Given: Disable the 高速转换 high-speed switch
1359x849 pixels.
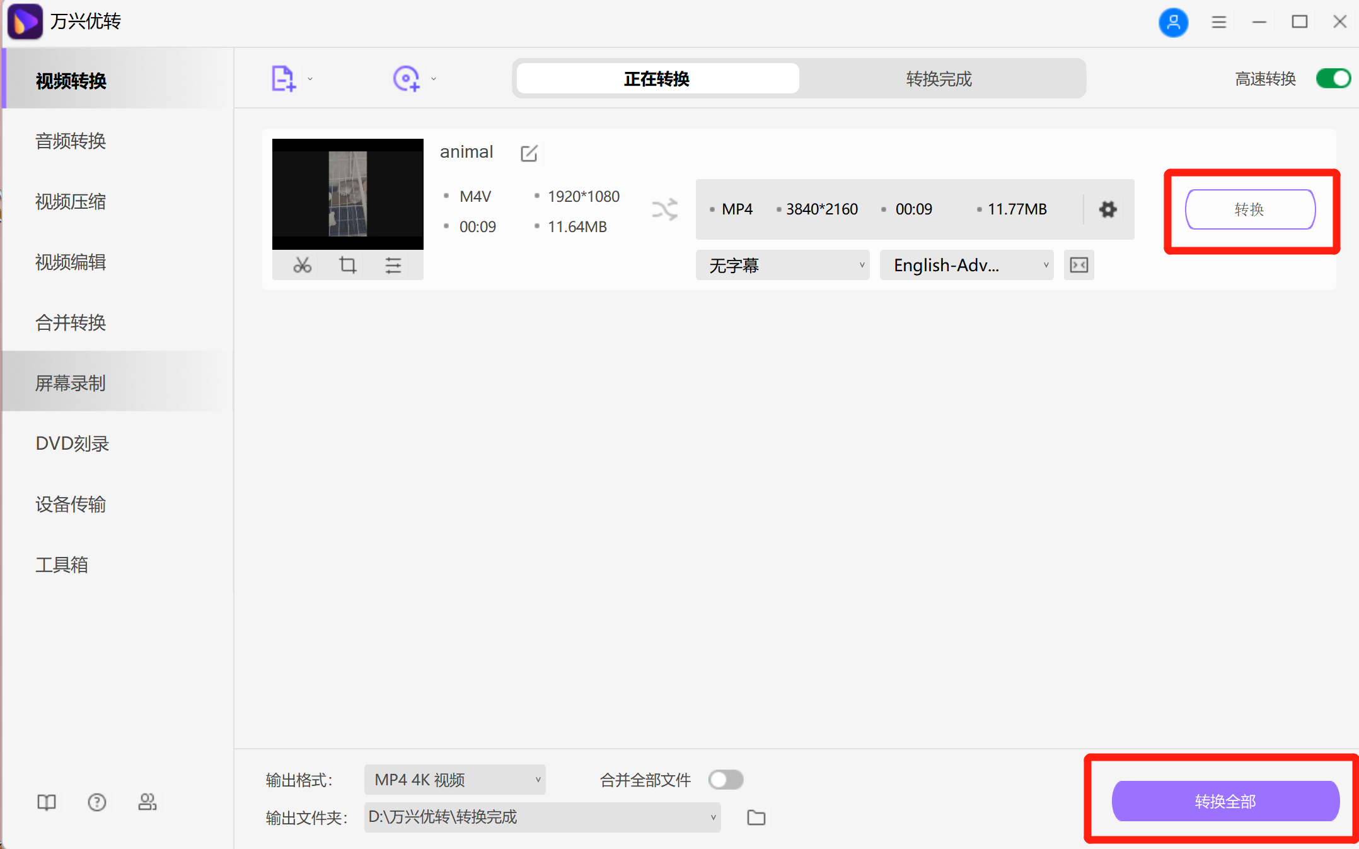Looking at the screenshot, I should pos(1333,78).
